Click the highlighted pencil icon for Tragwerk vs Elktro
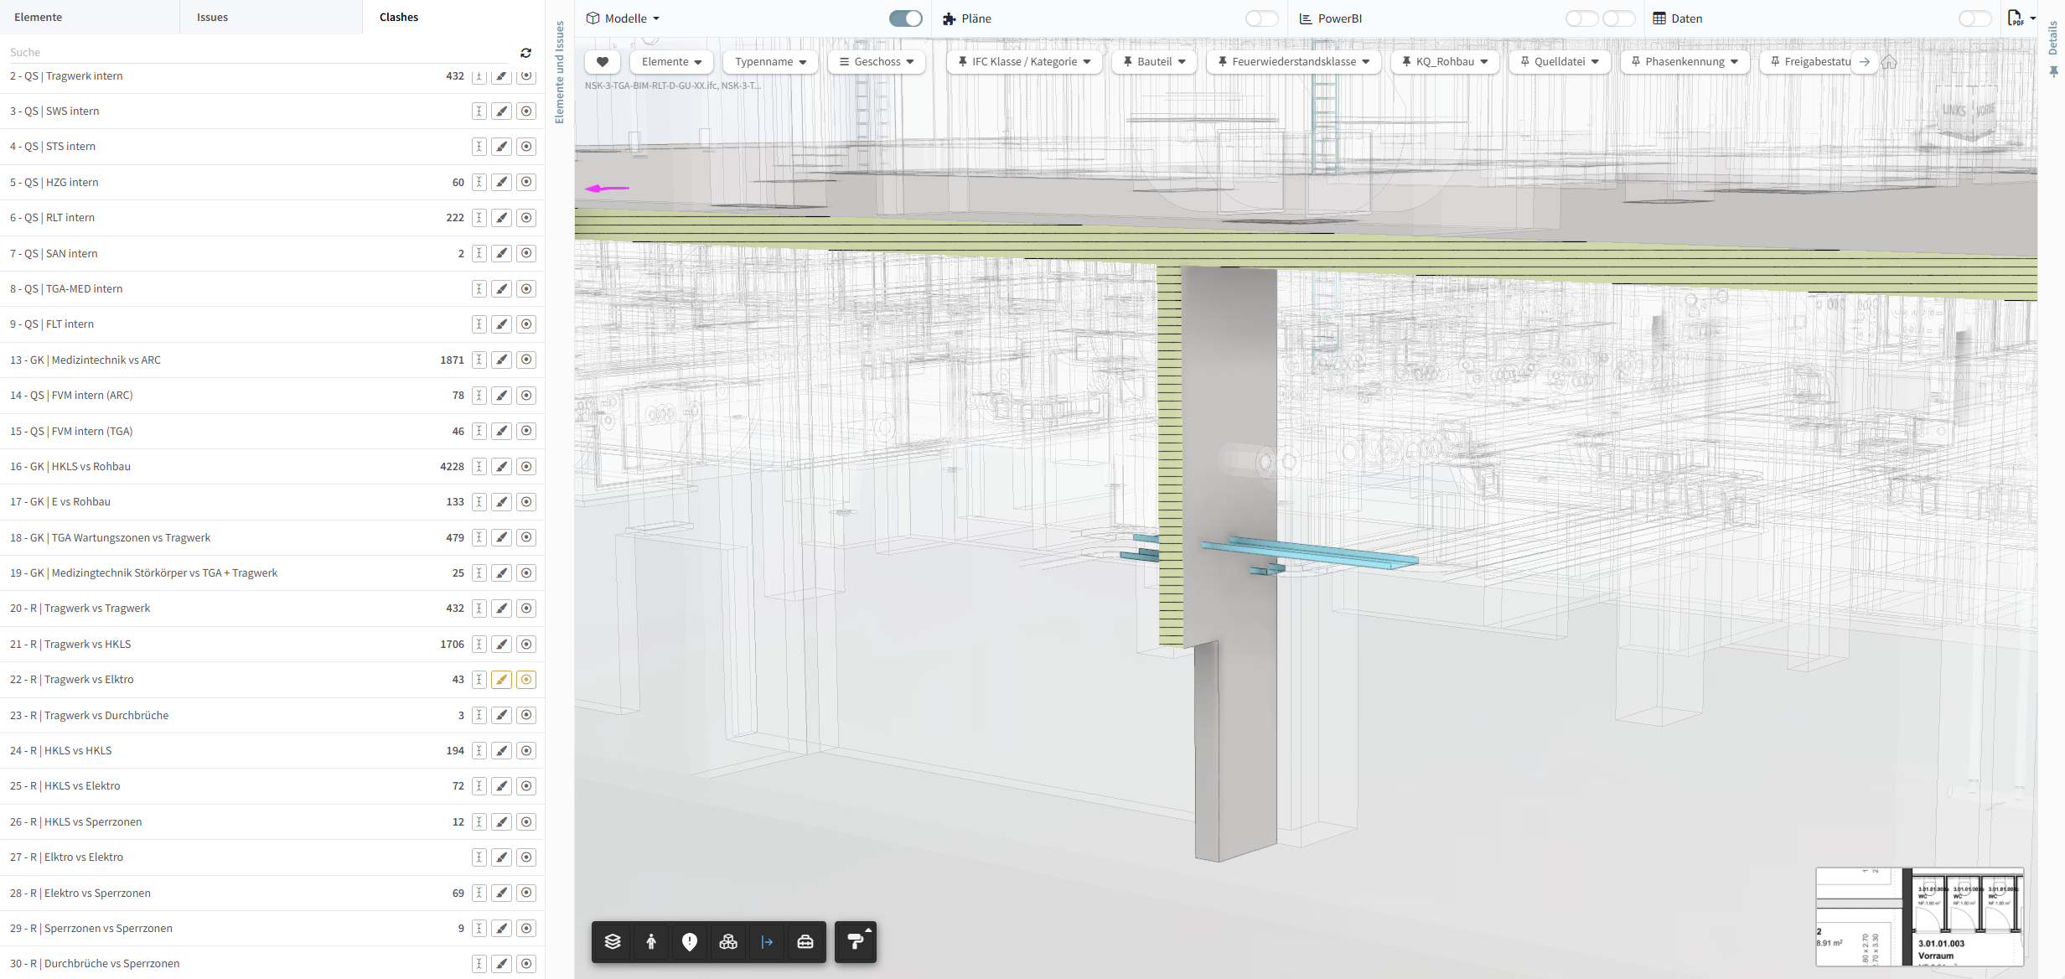The height and width of the screenshot is (979, 2065). tap(501, 680)
